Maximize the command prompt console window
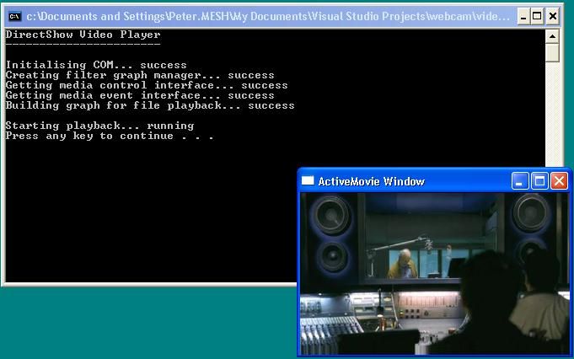The image size is (574, 359). pyautogui.click(x=537, y=16)
